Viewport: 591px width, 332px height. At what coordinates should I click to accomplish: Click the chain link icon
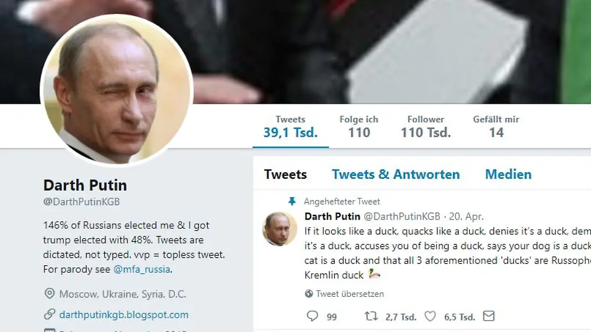click(50, 314)
